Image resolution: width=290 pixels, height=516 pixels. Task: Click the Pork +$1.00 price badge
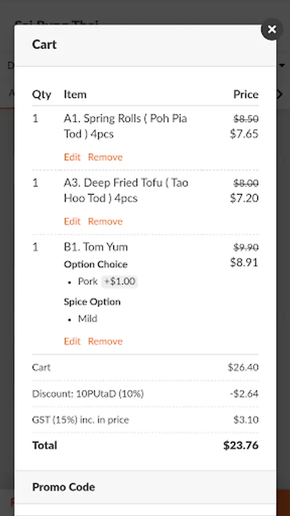119,282
